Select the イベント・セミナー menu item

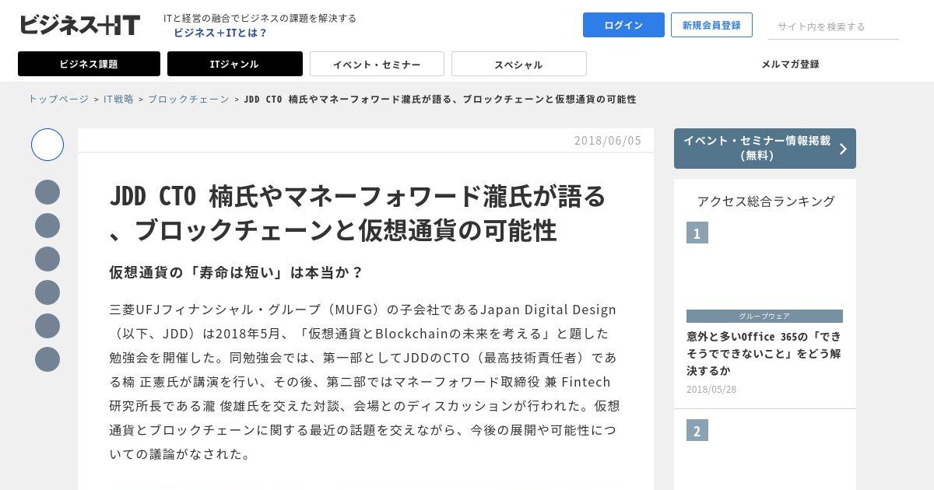pos(377,64)
